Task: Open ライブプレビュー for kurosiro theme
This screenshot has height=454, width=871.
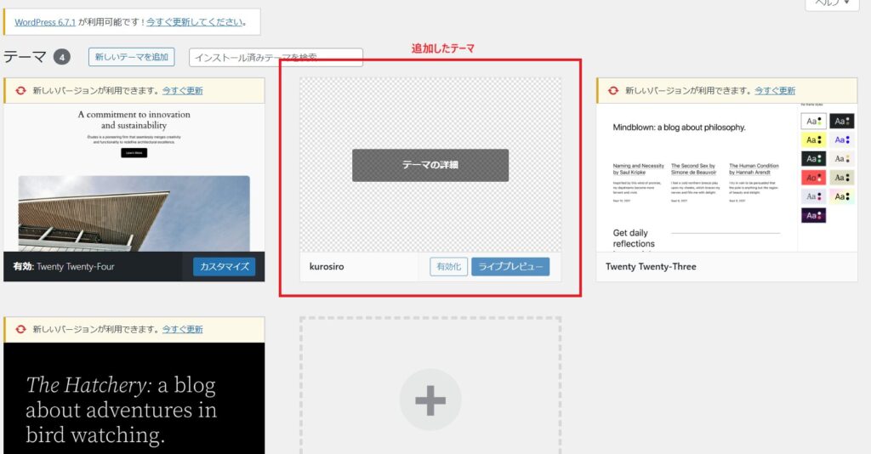Action: tap(510, 267)
